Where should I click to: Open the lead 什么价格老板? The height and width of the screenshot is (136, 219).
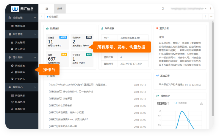click(60, 106)
